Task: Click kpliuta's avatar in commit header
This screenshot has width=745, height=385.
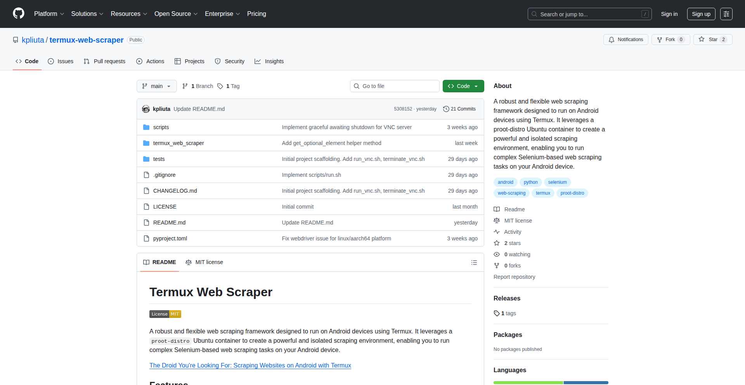Action: click(x=146, y=109)
